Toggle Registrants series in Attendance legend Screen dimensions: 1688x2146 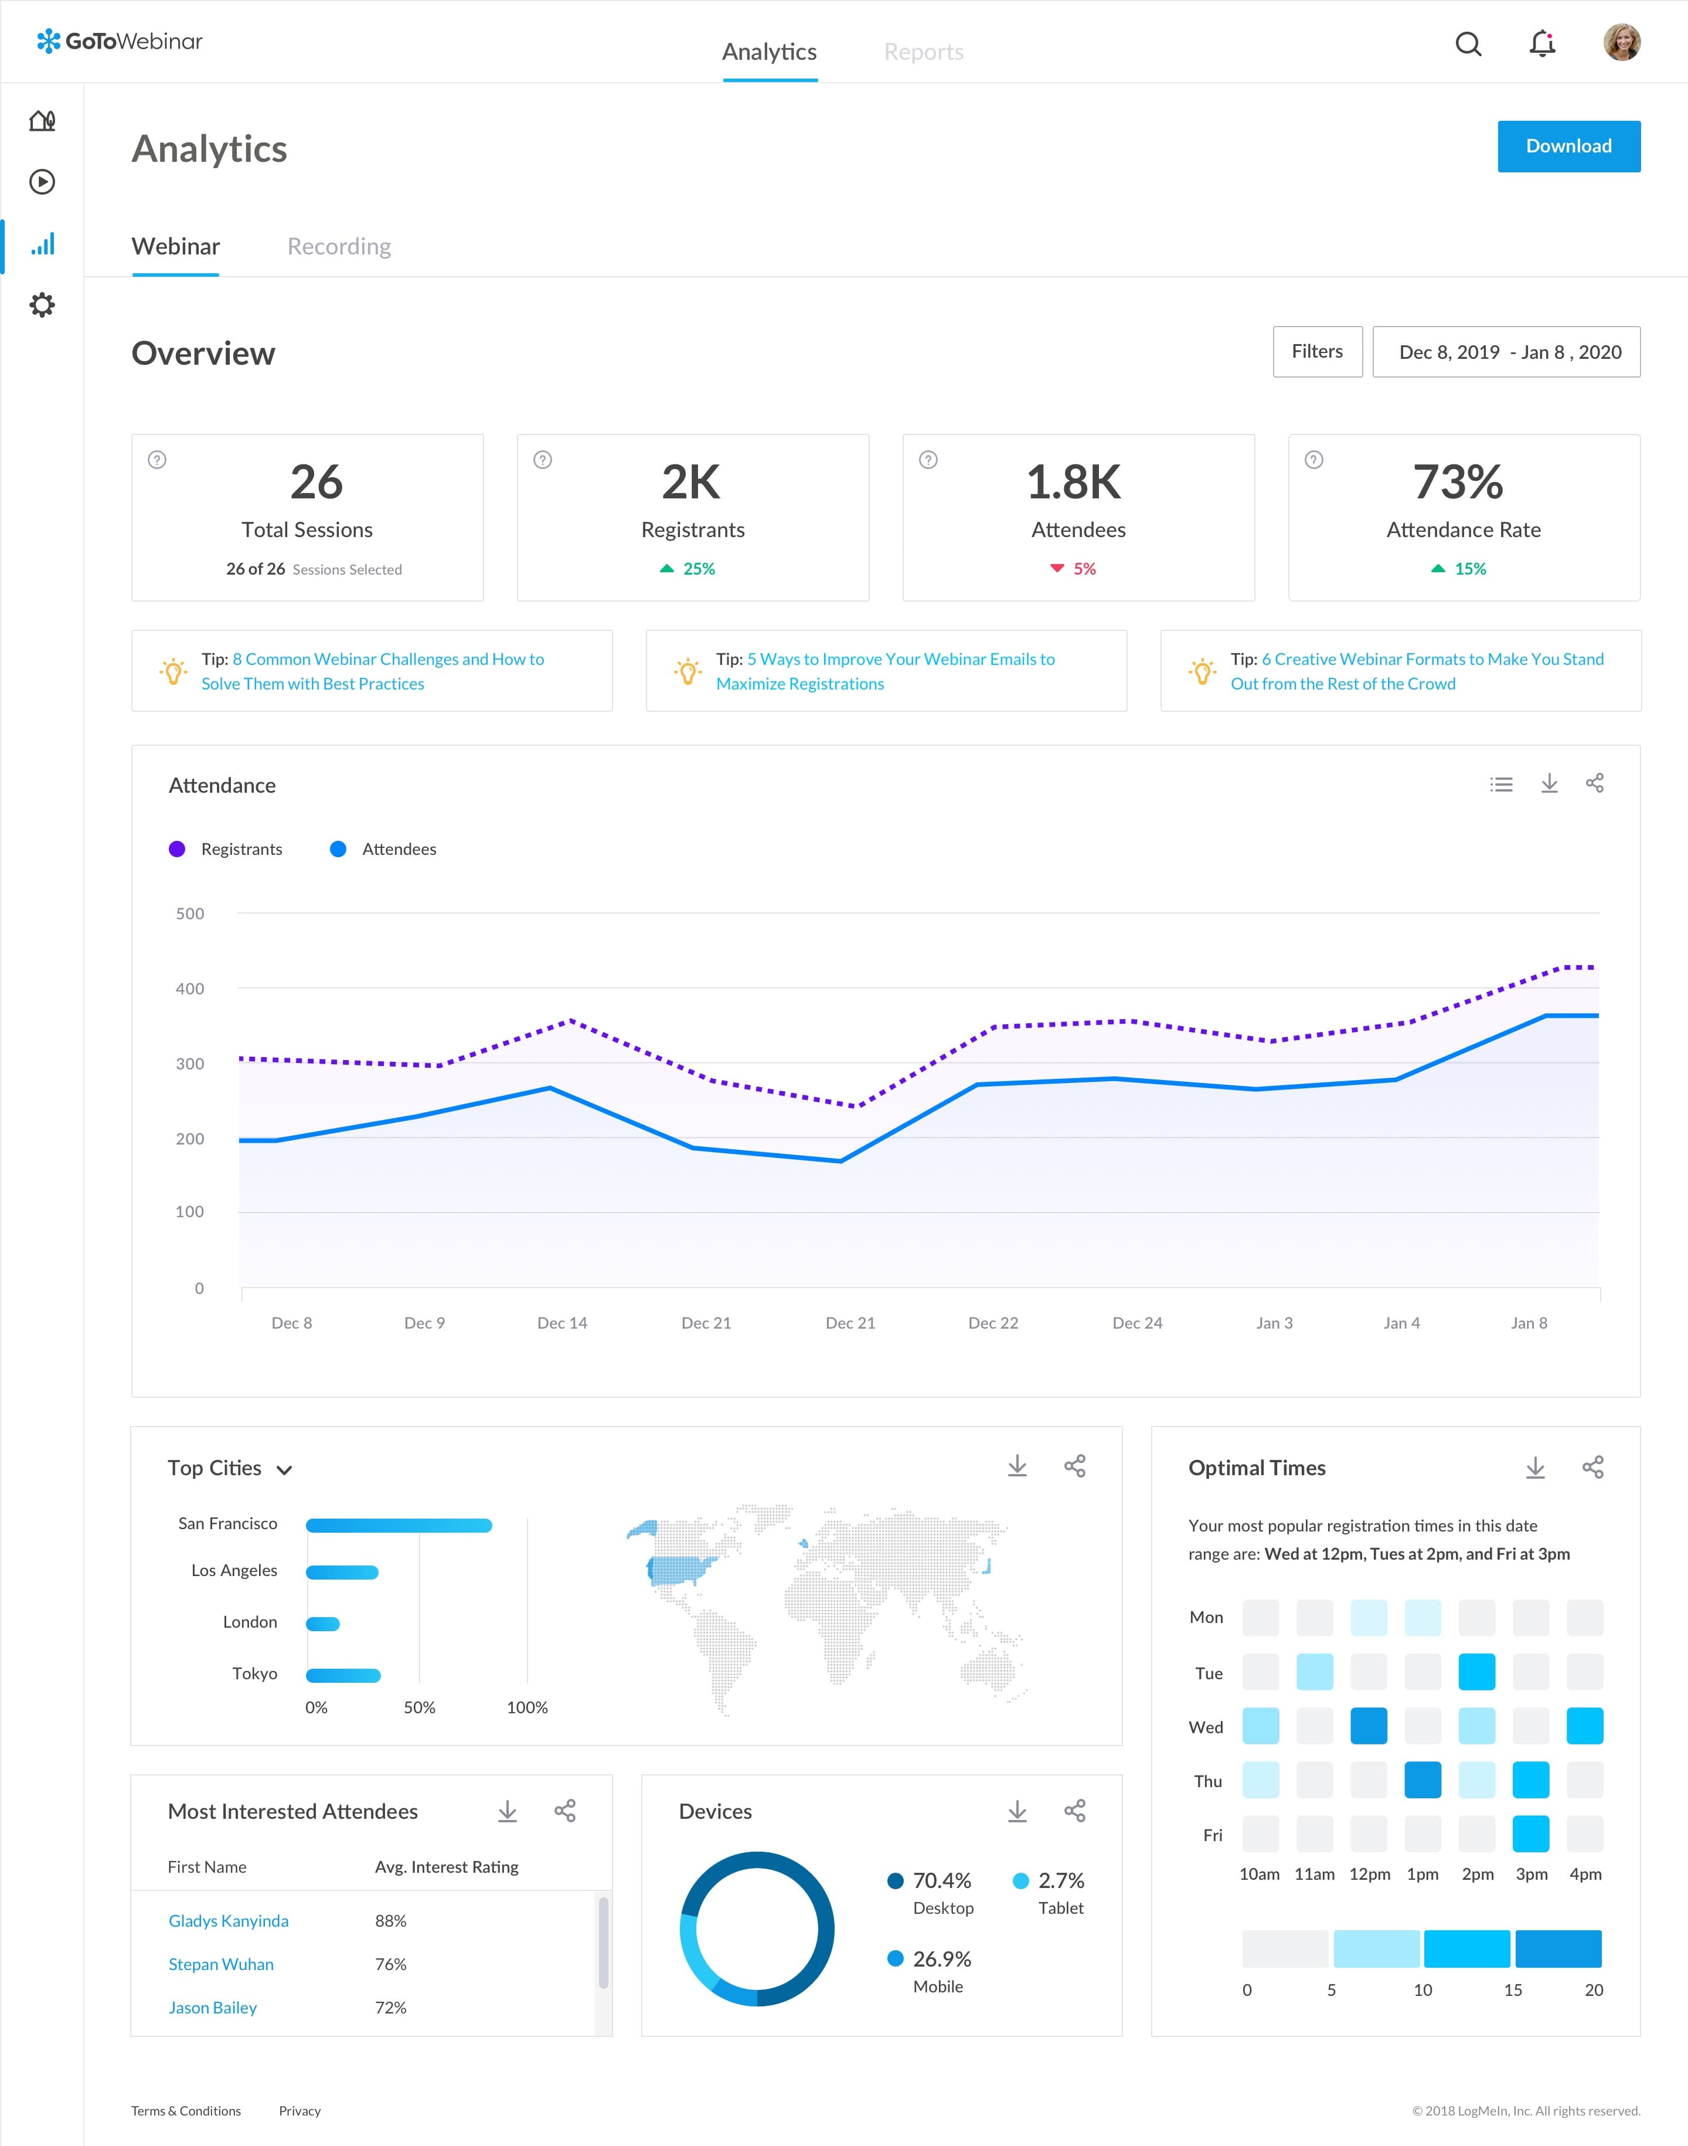pyautogui.click(x=225, y=849)
